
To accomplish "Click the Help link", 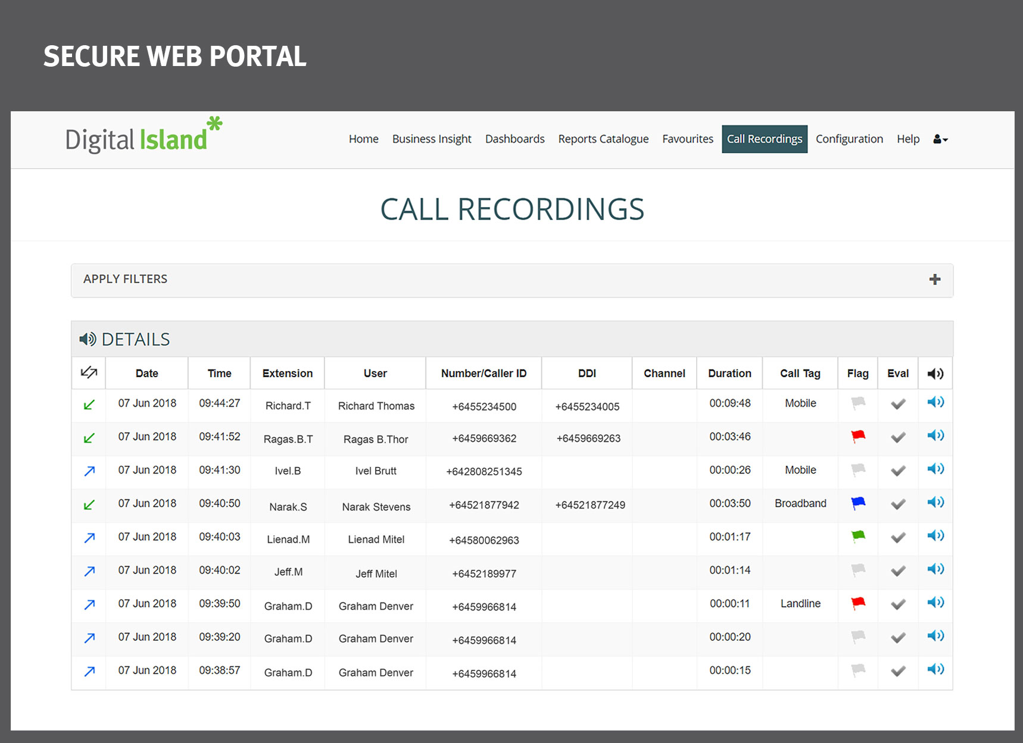I will [x=907, y=139].
